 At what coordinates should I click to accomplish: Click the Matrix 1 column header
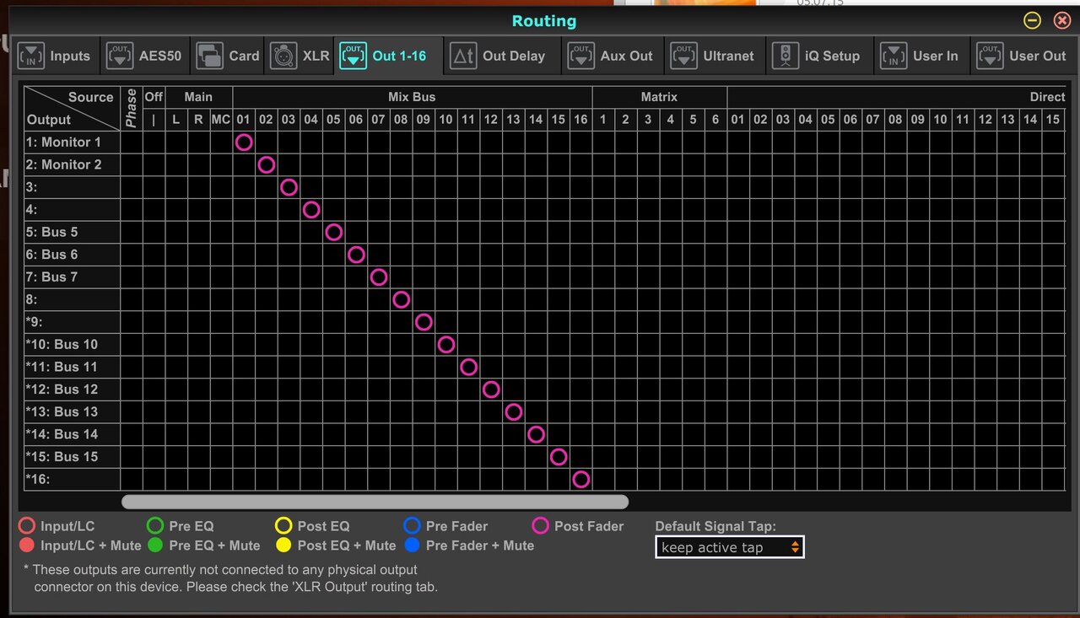coord(603,120)
